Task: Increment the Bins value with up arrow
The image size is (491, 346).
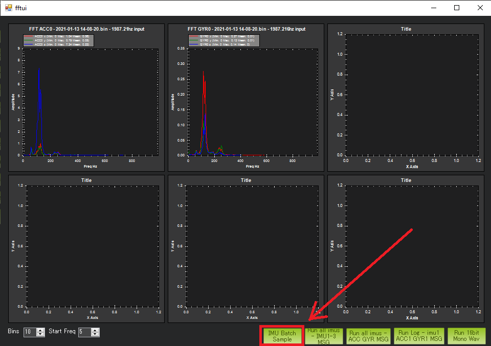Action: coord(40,330)
